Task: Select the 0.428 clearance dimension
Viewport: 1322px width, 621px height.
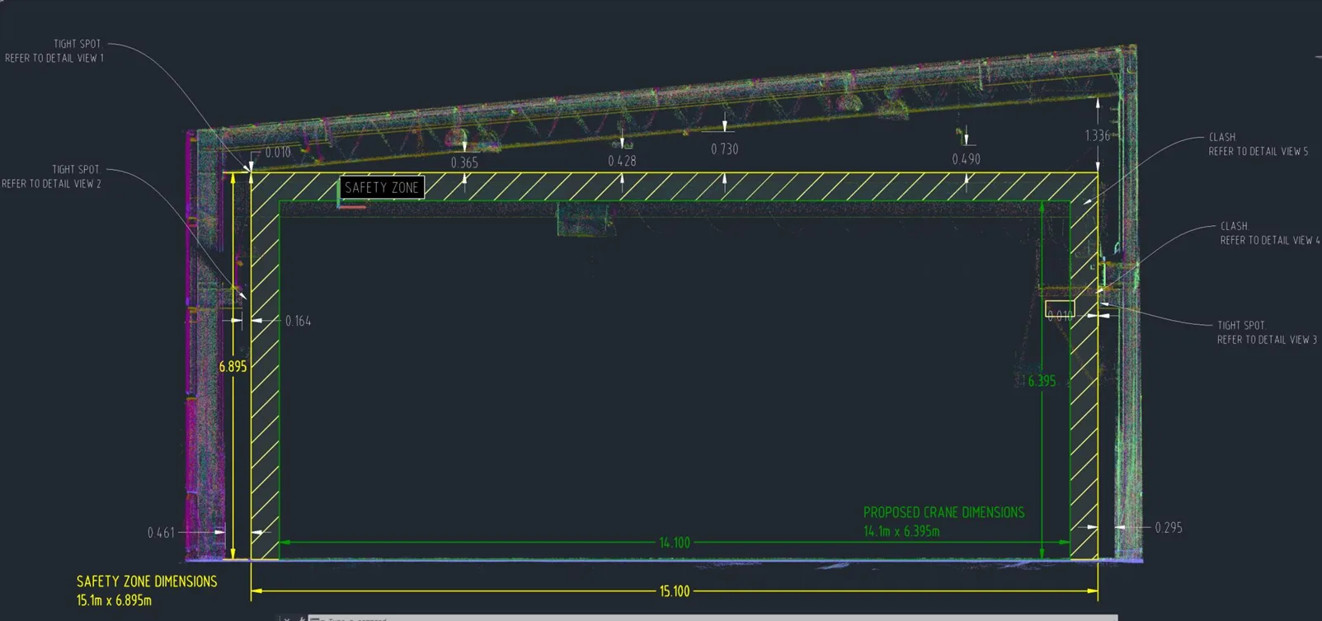Action: pos(622,161)
